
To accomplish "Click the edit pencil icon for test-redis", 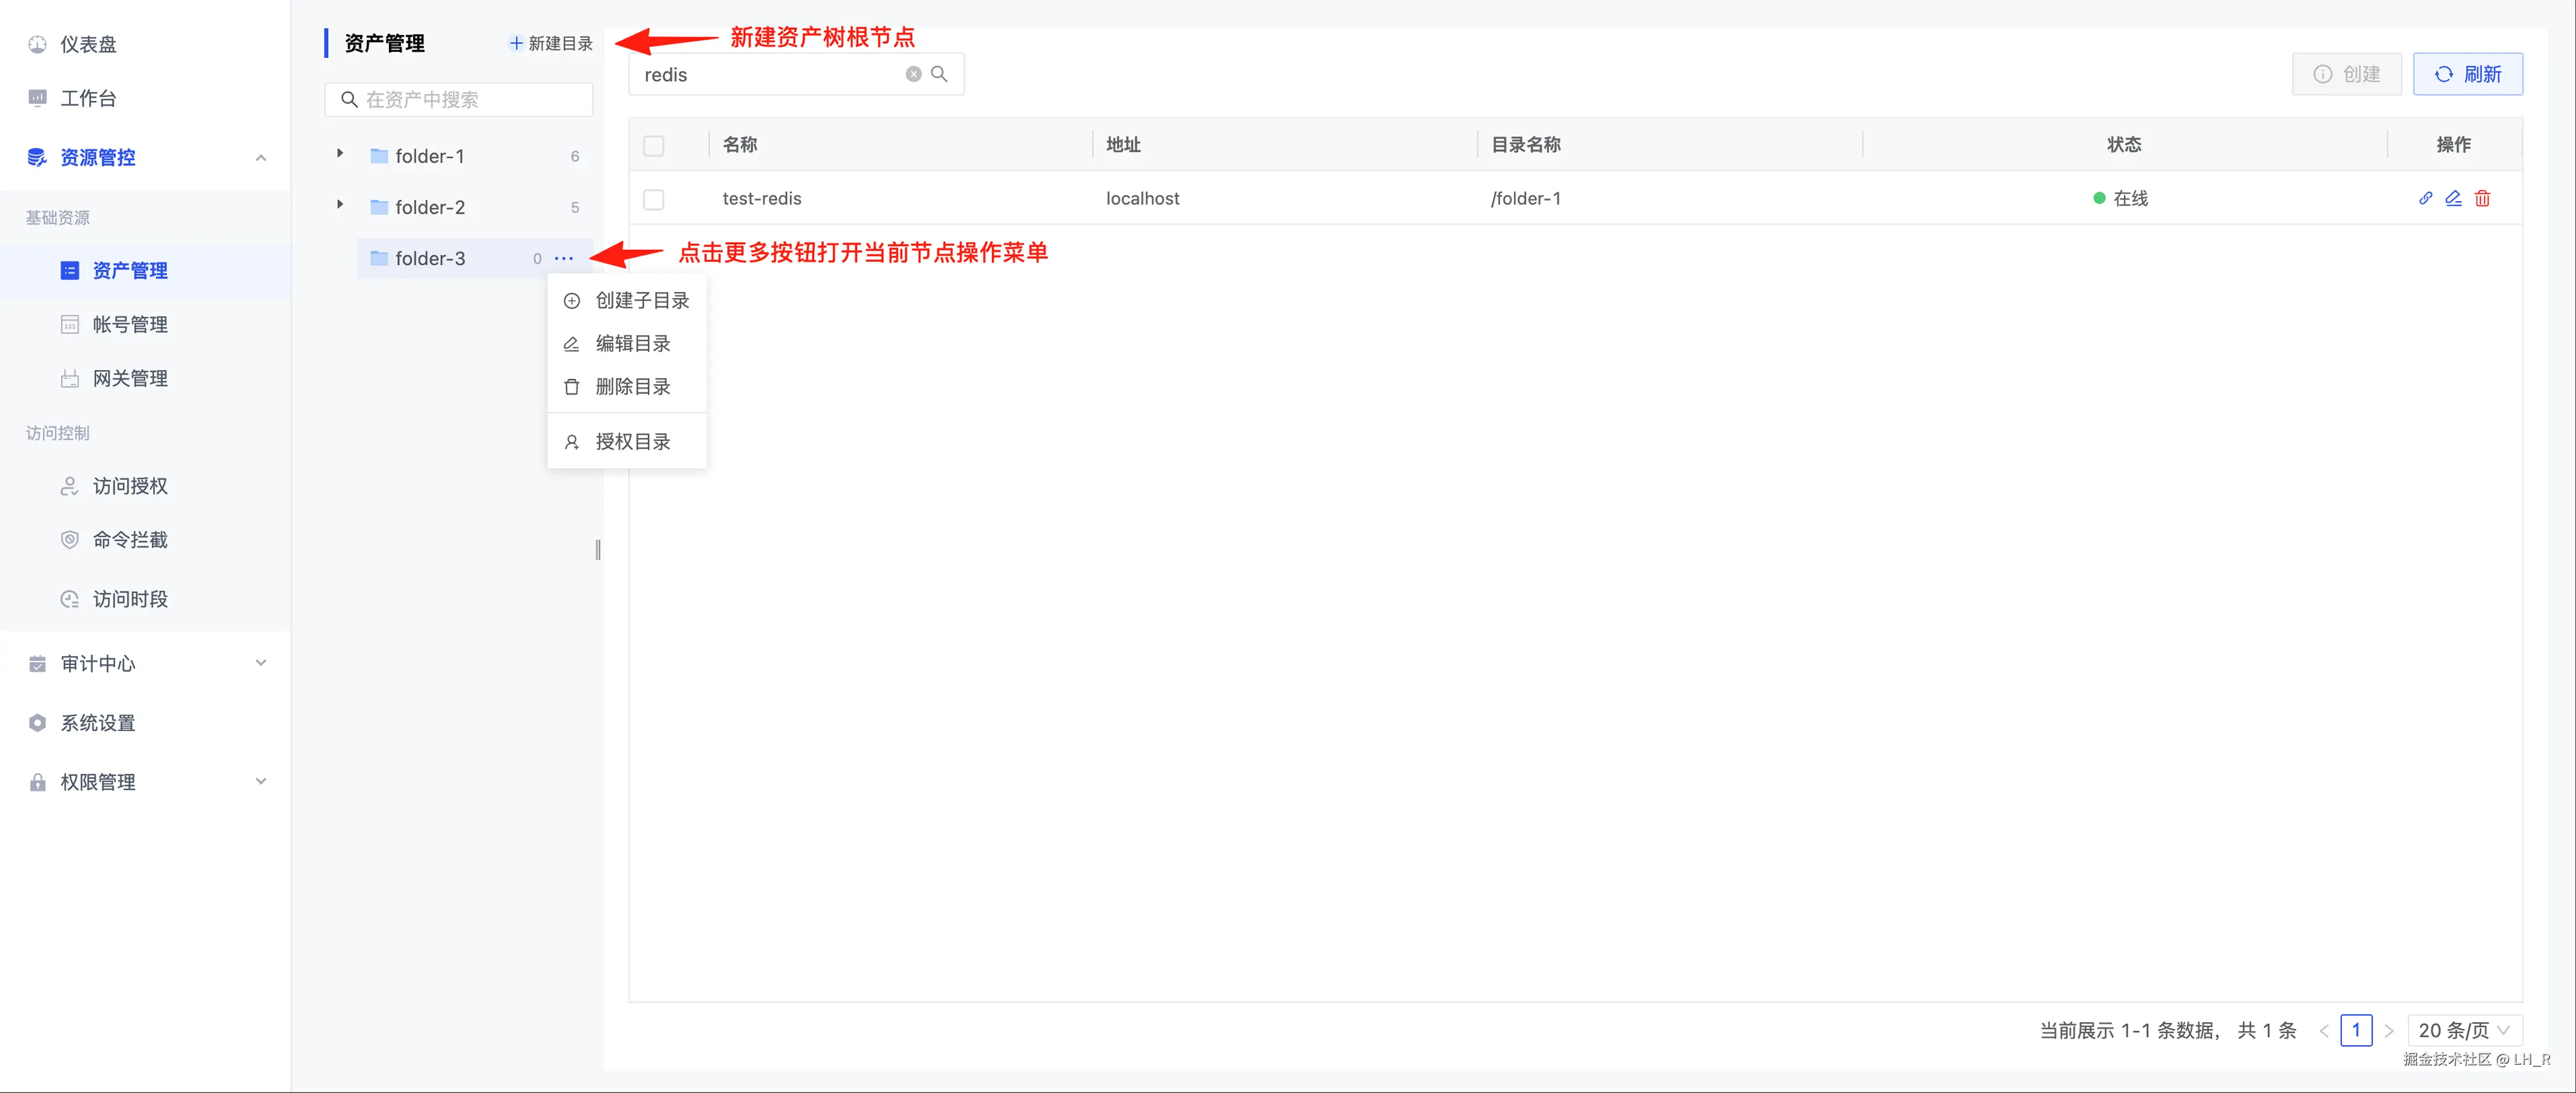I will (2453, 198).
